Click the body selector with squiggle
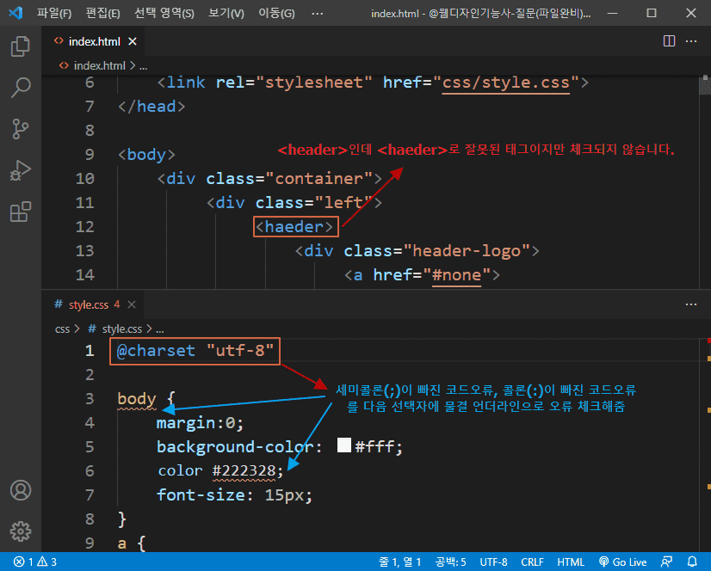The image size is (711, 571). (x=137, y=399)
